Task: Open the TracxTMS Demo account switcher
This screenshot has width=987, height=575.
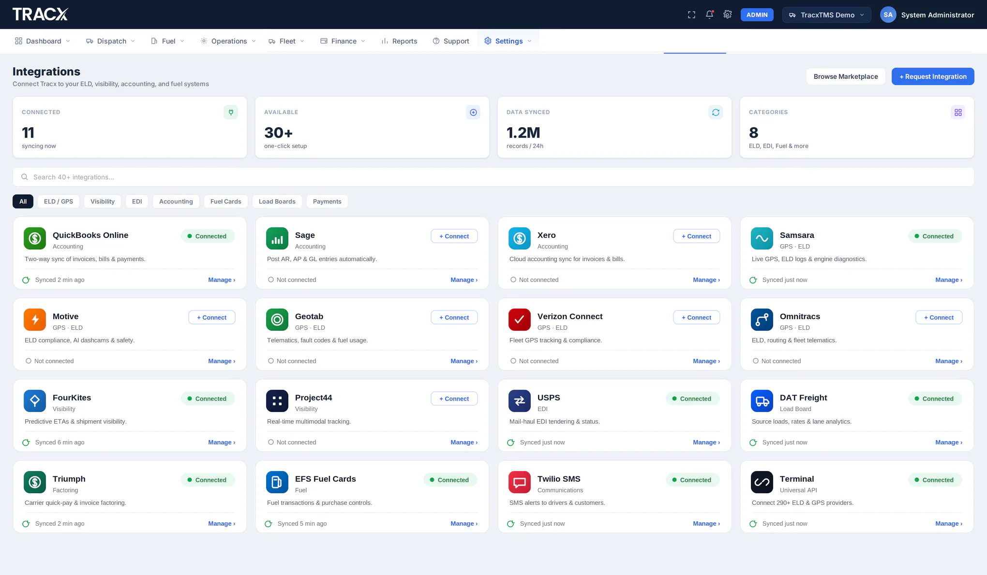Action: (x=826, y=15)
